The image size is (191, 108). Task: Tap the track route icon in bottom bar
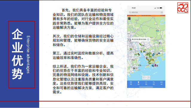[154, 83]
